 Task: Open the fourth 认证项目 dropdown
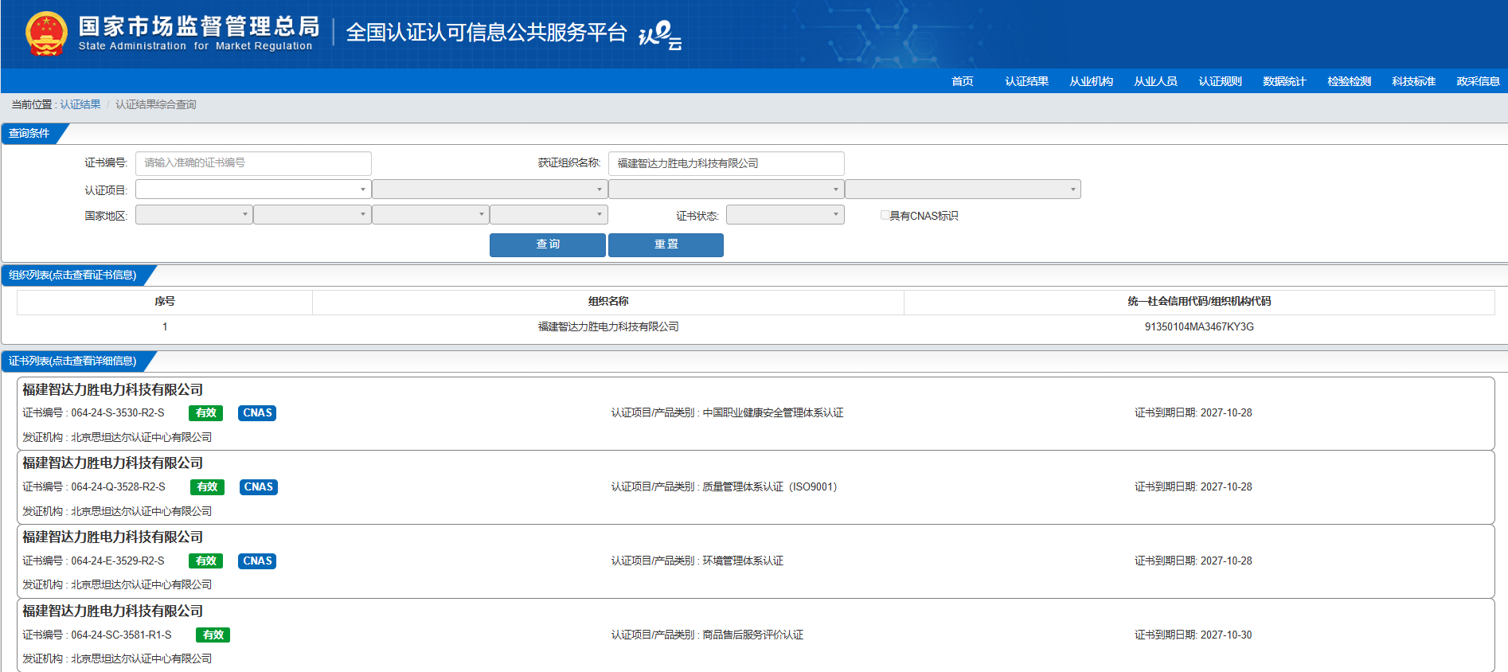[963, 189]
